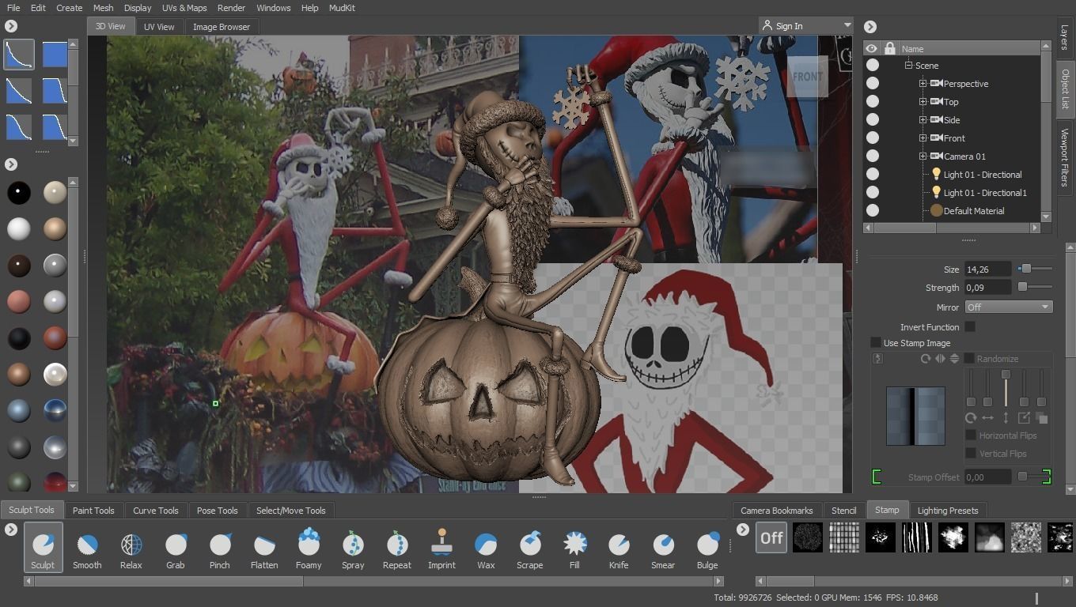Select the Smooth tool

click(x=87, y=548)
